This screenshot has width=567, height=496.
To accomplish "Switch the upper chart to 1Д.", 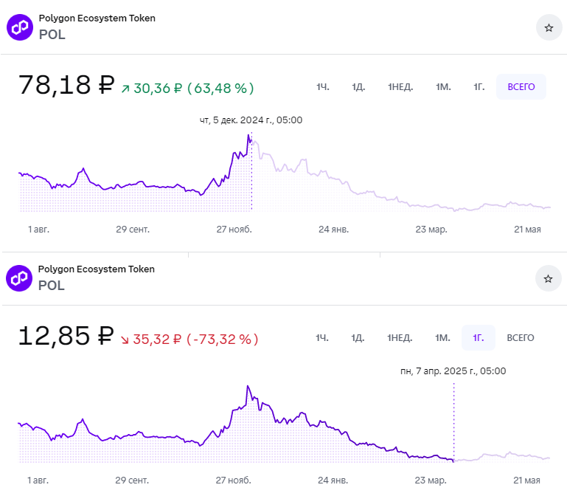I will point(358,87).
